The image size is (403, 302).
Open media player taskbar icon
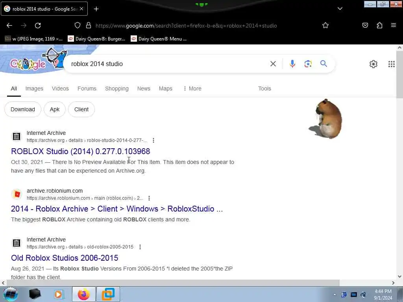59,294
